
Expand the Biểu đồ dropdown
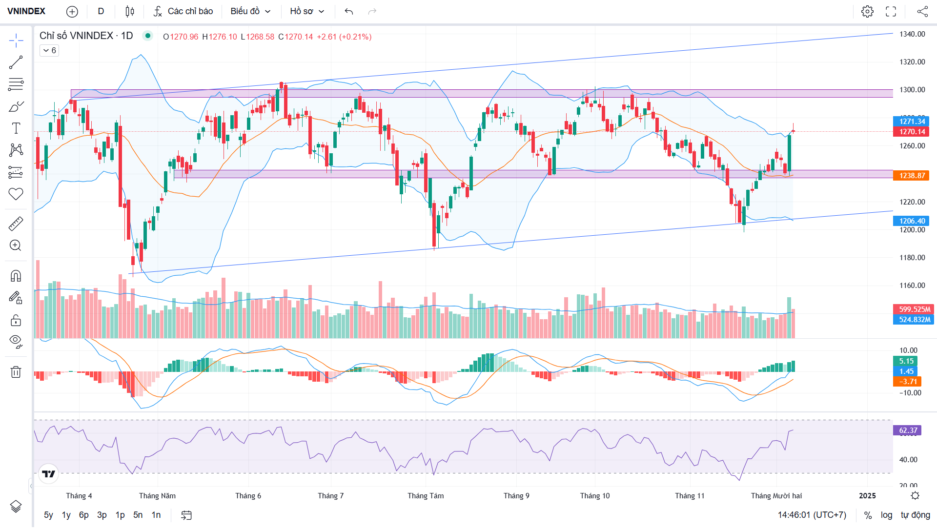coord(250,11)
